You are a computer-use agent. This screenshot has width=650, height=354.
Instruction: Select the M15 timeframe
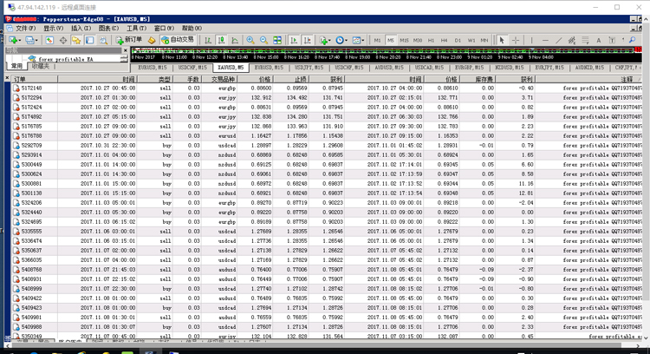pos(404,40)
